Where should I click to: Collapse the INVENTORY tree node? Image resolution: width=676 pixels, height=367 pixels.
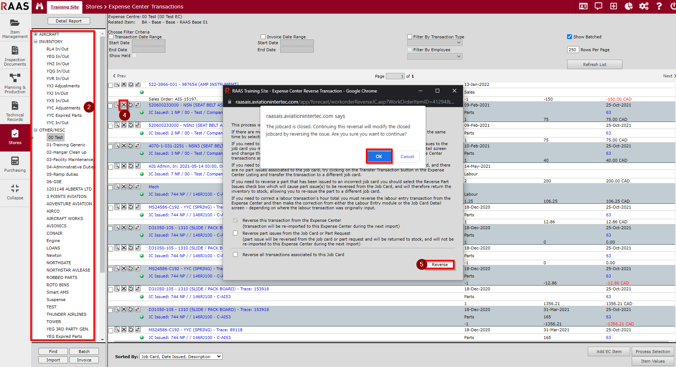[36, 42]
